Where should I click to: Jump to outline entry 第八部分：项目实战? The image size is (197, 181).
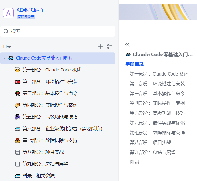[150, 143]
